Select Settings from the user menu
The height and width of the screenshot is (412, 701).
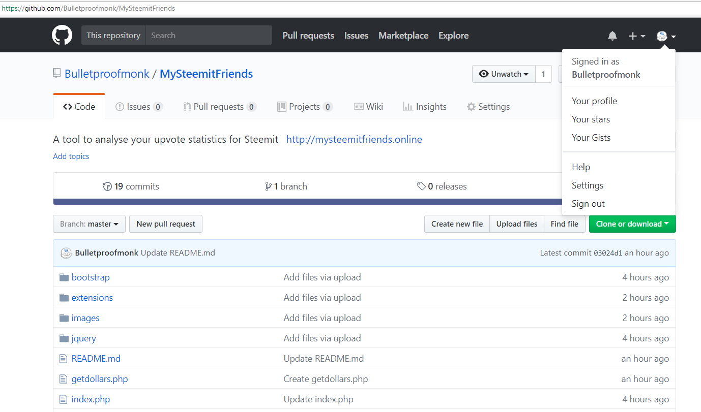619,185
